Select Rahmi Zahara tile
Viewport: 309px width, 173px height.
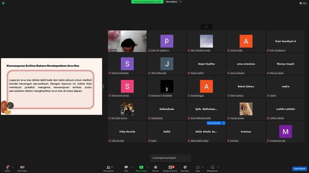coord(246,86)
